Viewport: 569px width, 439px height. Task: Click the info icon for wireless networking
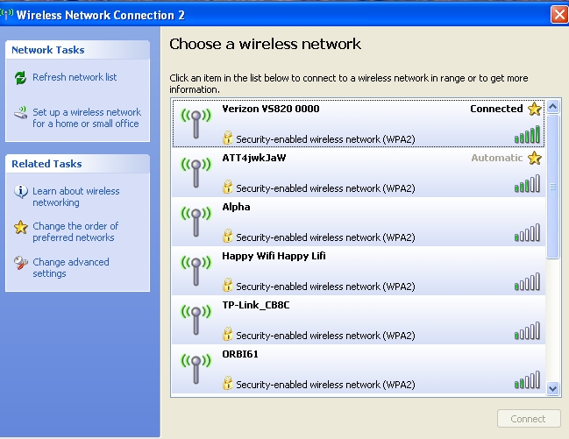click(x=21, y=191)
